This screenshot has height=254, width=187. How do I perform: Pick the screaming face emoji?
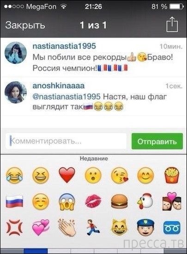67,202
